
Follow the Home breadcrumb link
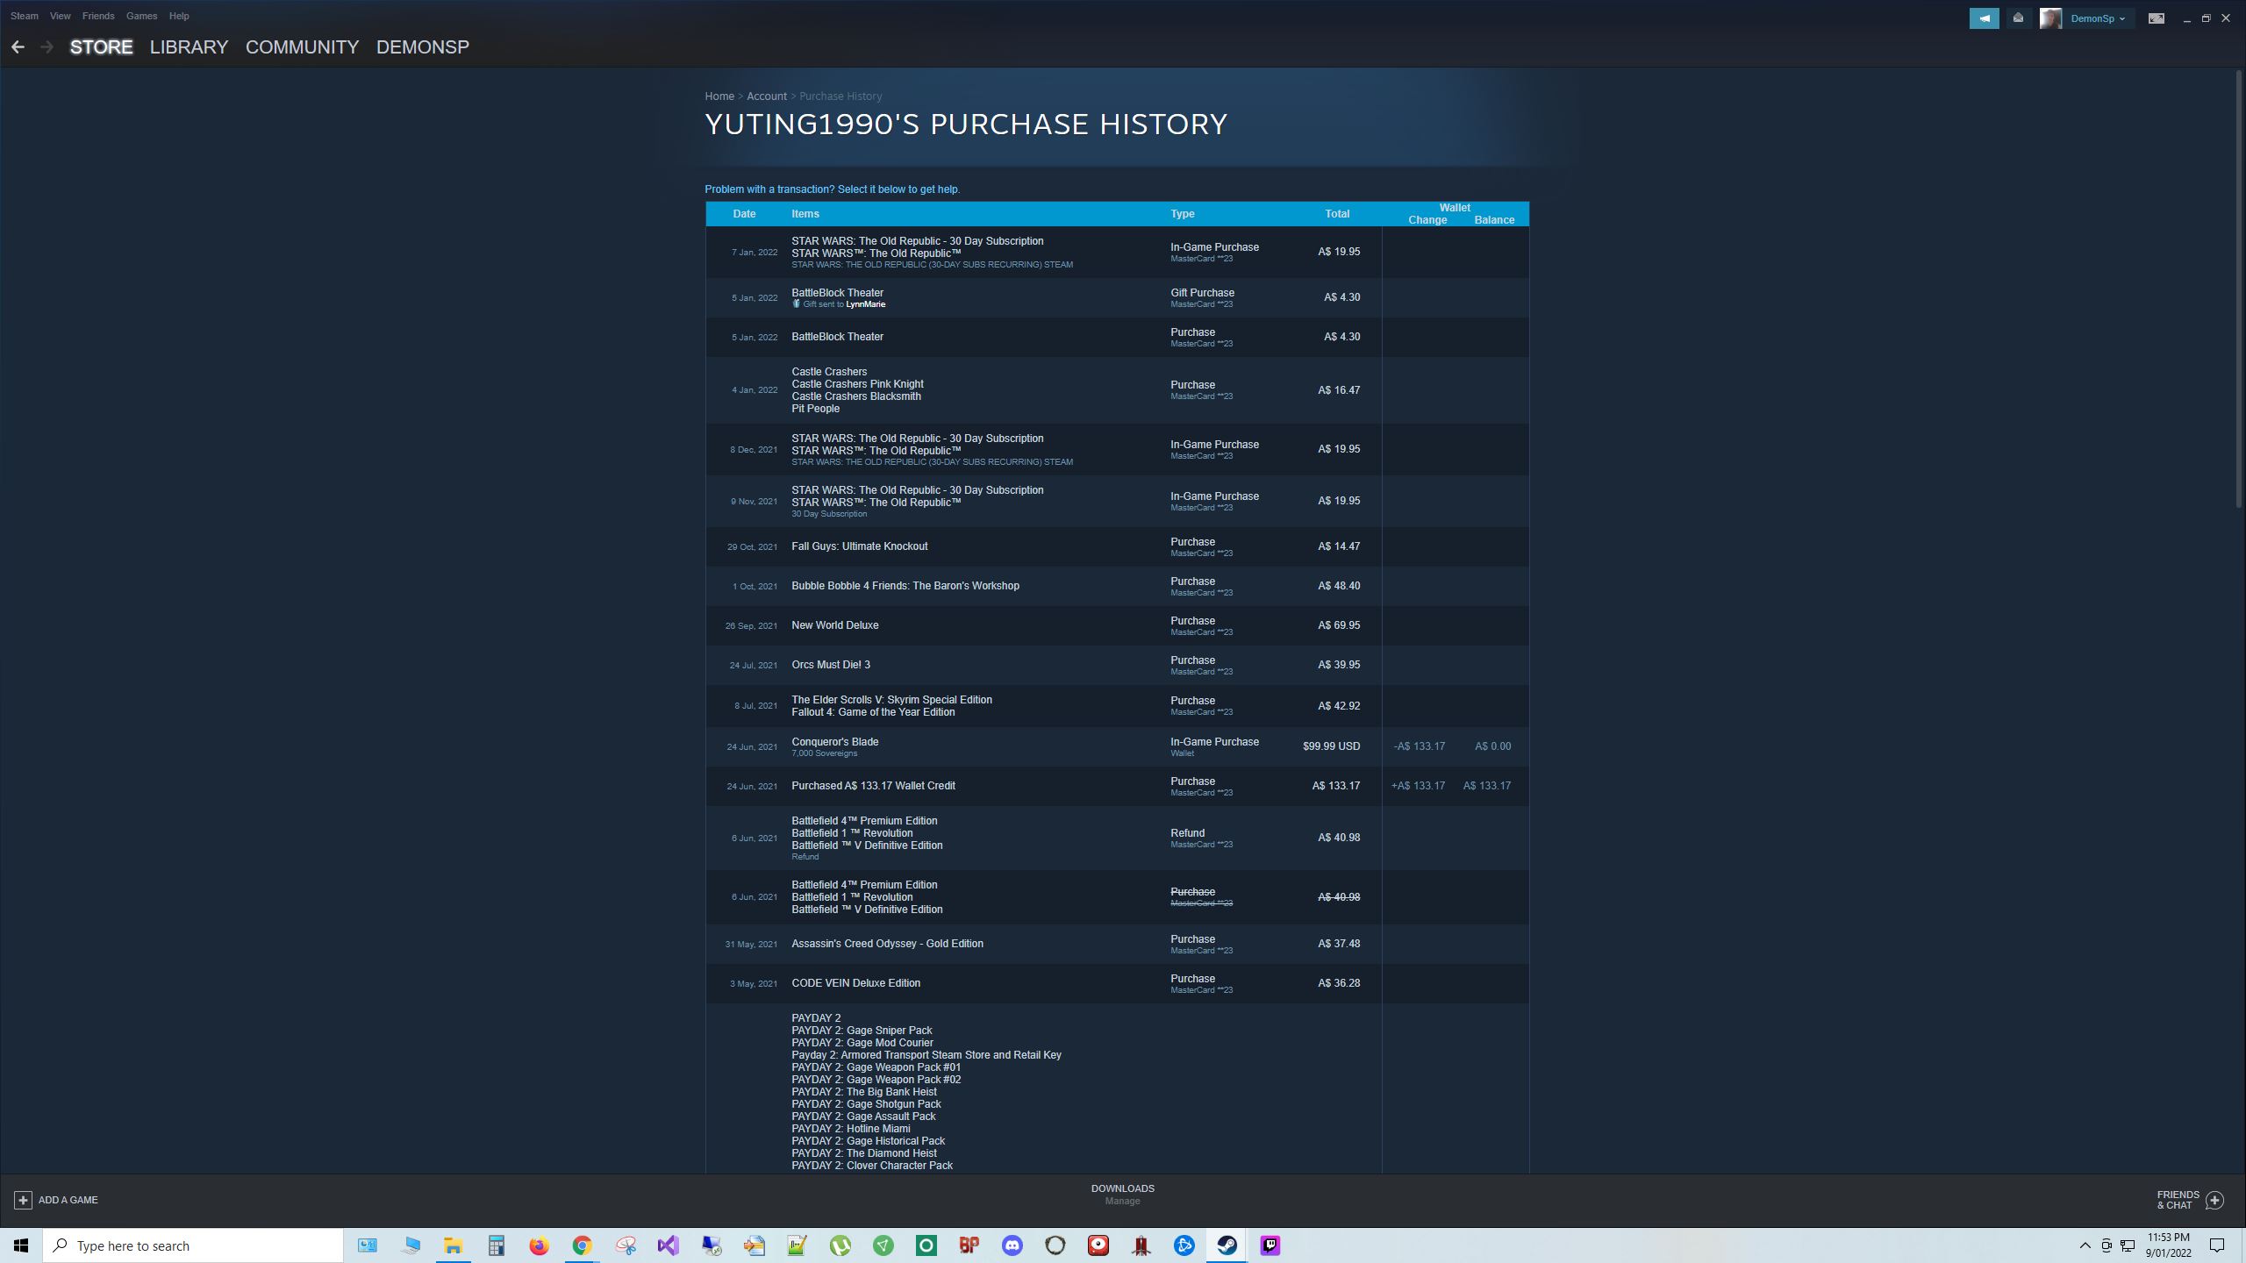[x=719, y=96]
